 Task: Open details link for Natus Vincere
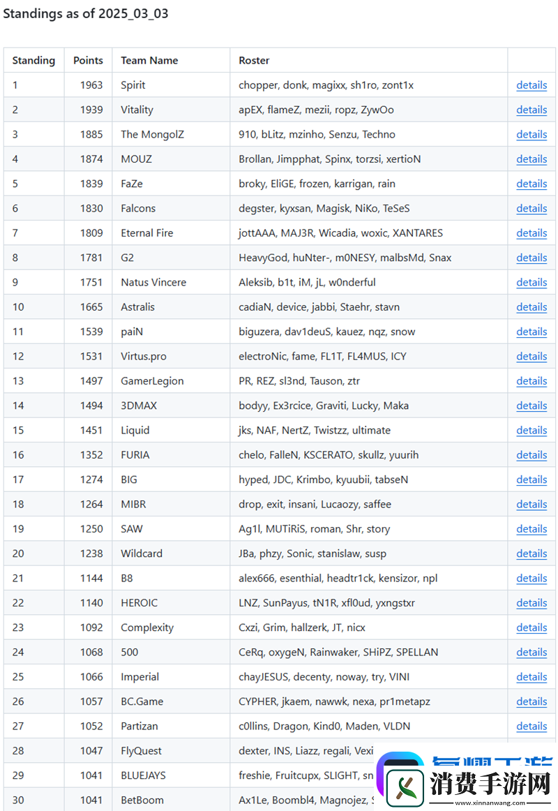tap(531, 283)
